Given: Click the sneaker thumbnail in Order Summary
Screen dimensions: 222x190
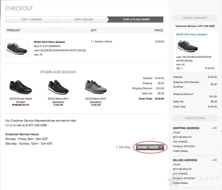Looking at the screenshot, I should (188, 46).
